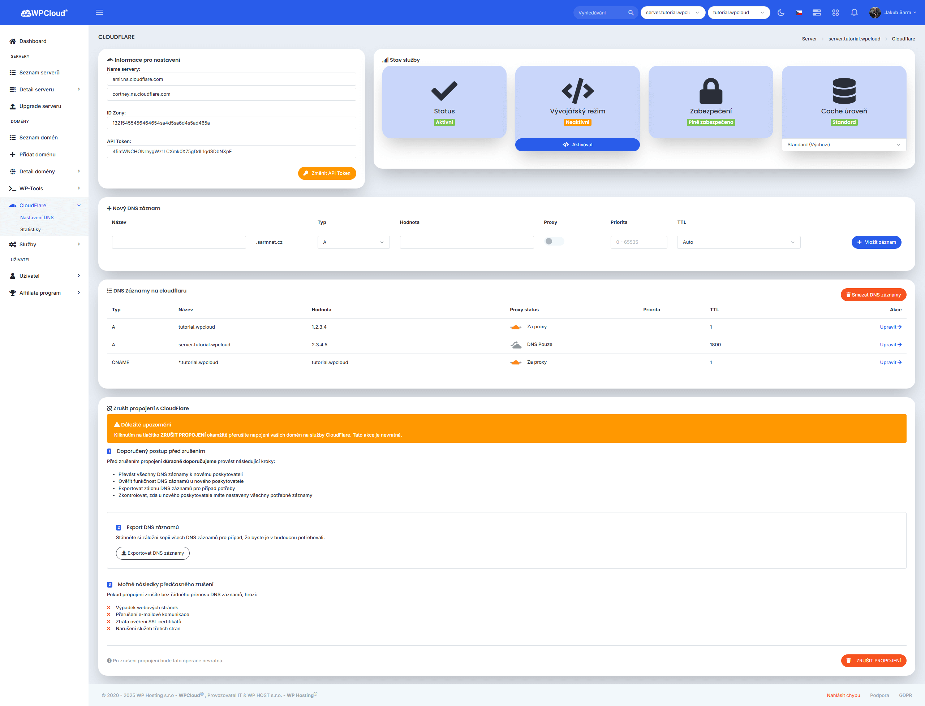Click Upravit for server.tutorial.wpcloud record
This screenshot has width=925, height=706.
pyautogui.click(x=890, y=345)
